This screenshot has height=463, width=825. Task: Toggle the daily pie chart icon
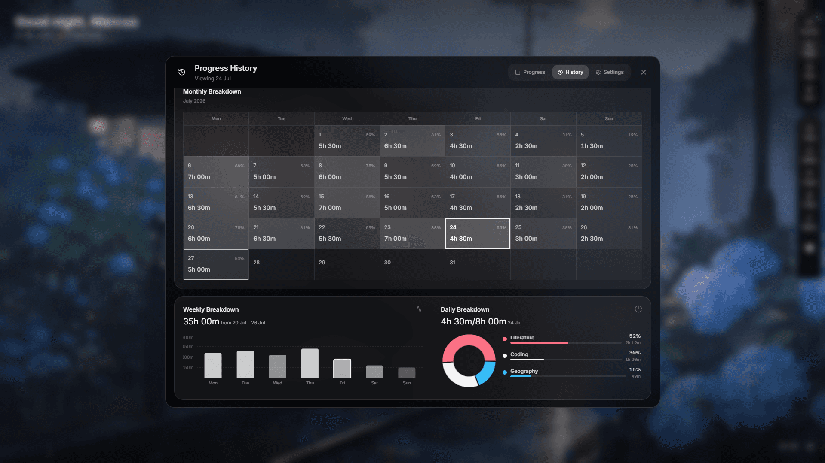(638, 309)
